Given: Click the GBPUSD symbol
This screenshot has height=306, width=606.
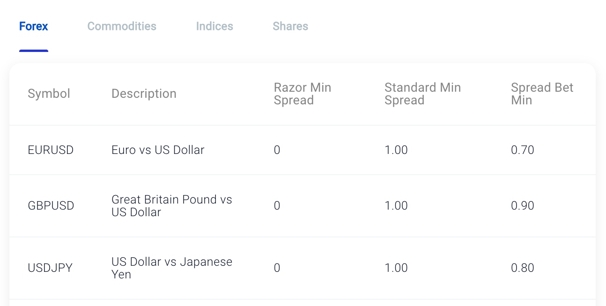Looking at the screenshot, I should click(51, 205).
